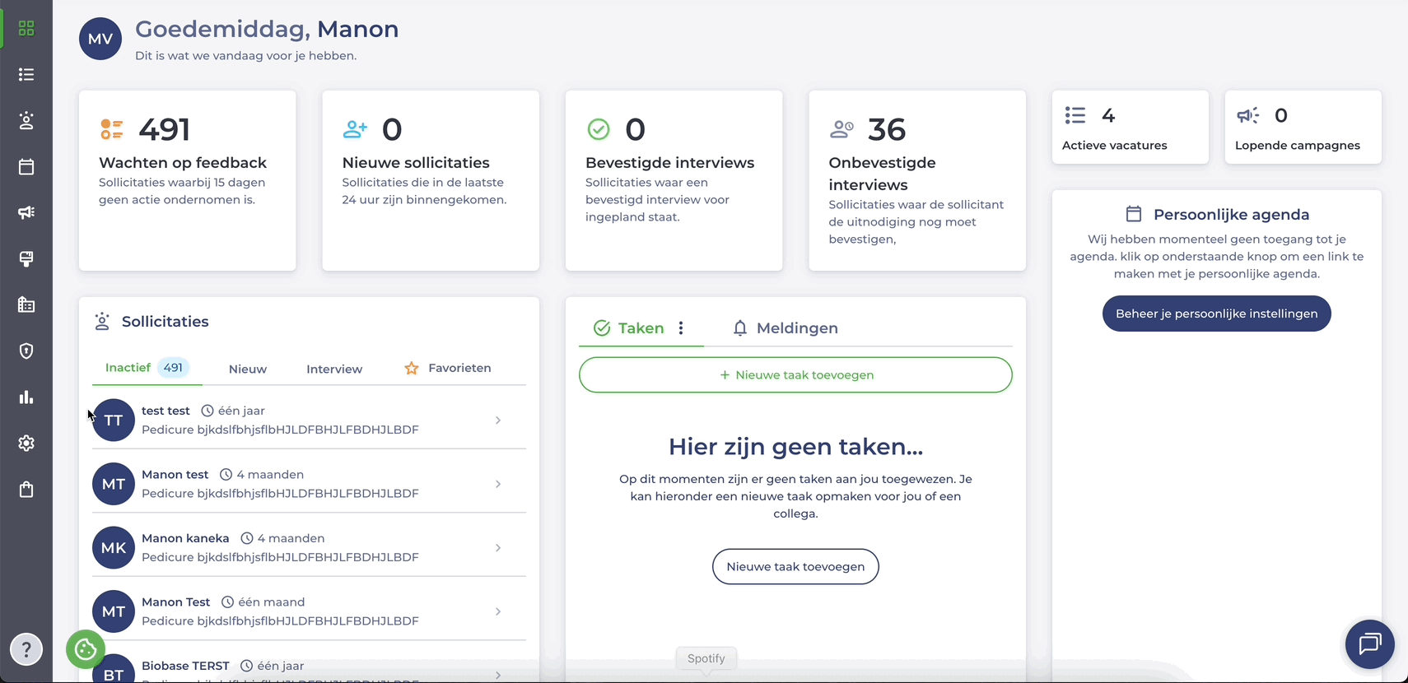Open the Taken three-dot options menu

pos(681,328)
